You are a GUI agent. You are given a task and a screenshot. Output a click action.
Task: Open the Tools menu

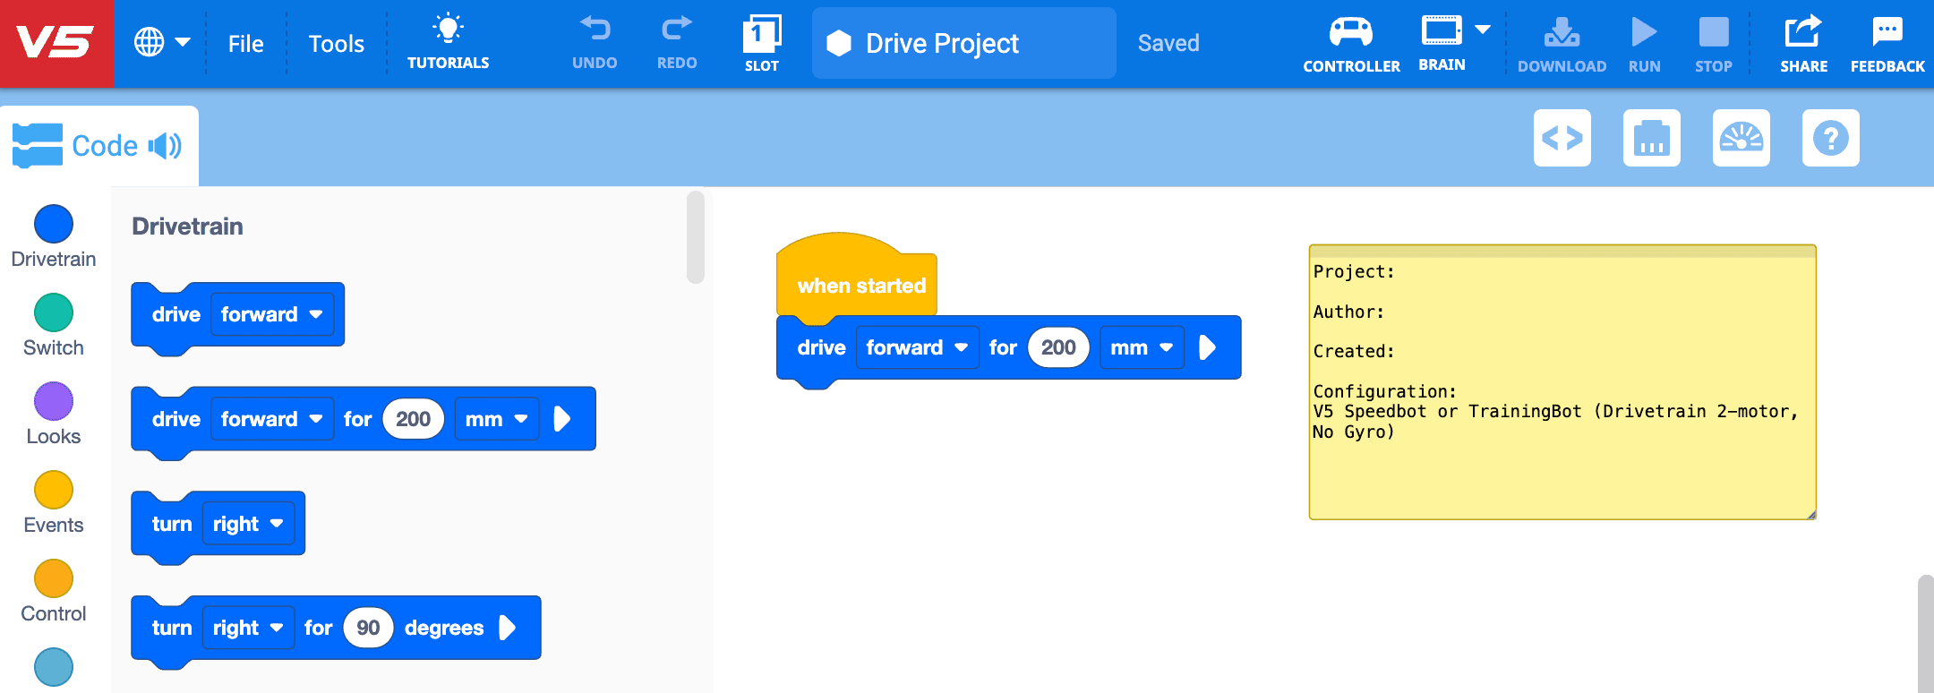pos(336,44)
